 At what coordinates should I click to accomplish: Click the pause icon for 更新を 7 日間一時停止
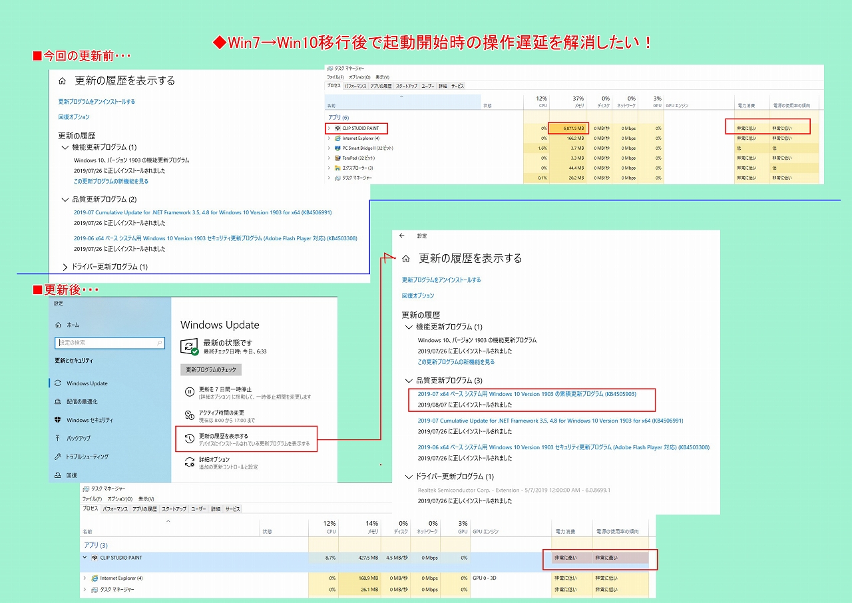coord(190,392)
